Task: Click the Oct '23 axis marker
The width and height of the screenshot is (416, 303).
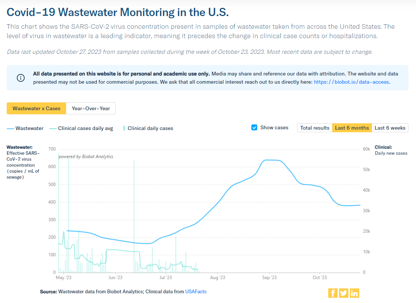Action: (320, 278)
